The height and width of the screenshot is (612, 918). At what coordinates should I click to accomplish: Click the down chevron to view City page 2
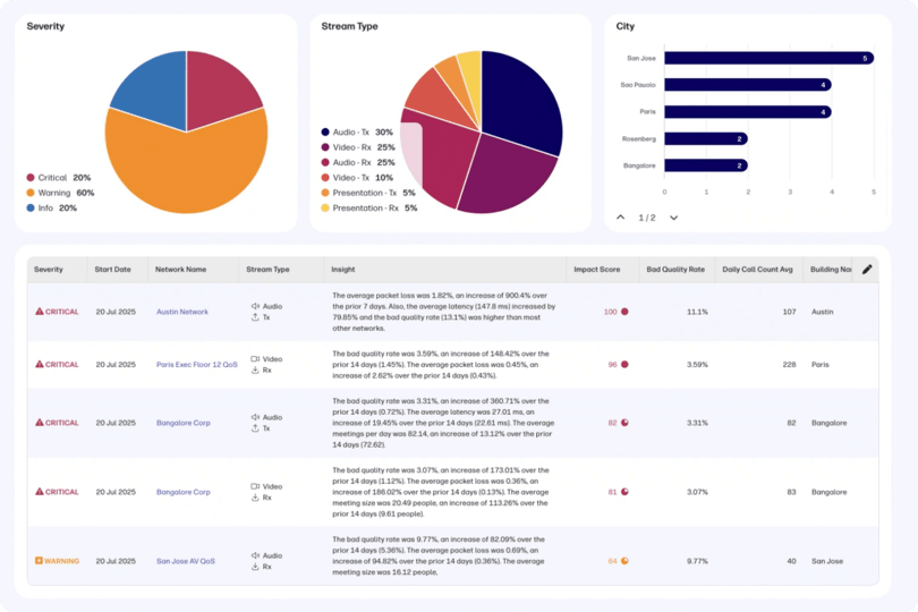tap(673, 217)
